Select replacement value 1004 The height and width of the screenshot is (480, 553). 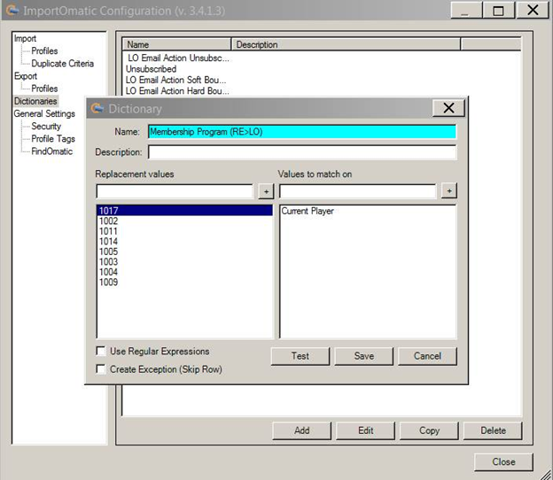point(184,272)
